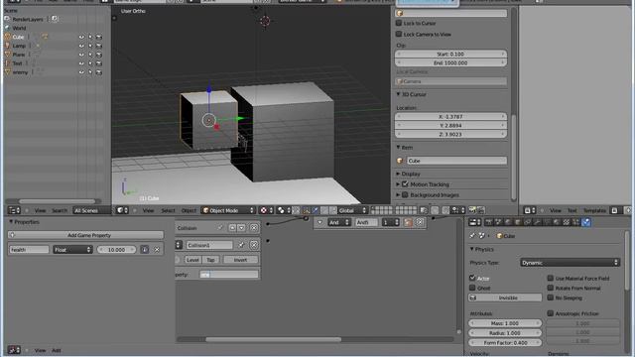Open the Constraints chain tab icon

[x=528, y=222]
